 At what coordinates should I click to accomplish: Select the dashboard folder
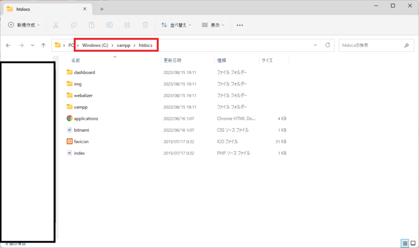coord(84,72)
